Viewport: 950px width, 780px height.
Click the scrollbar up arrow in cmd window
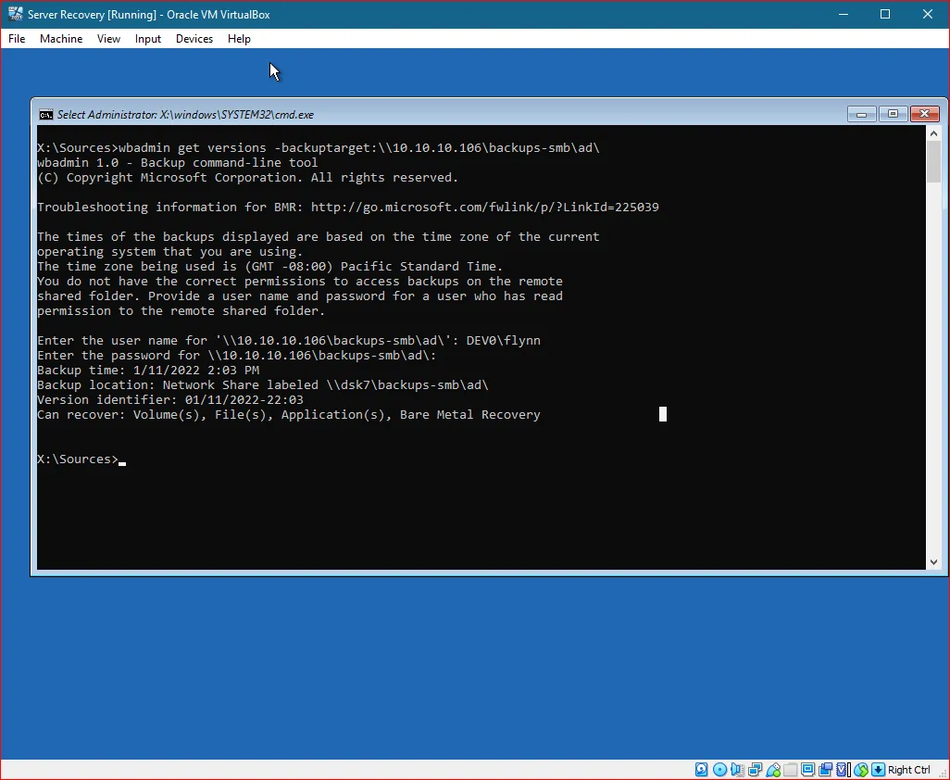pos(934,132)
